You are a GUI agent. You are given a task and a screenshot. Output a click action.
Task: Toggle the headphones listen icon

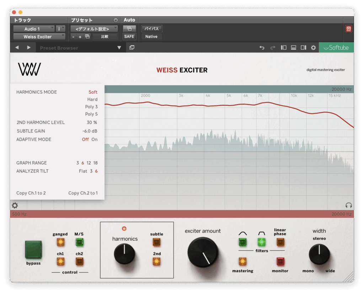(348, 205)
